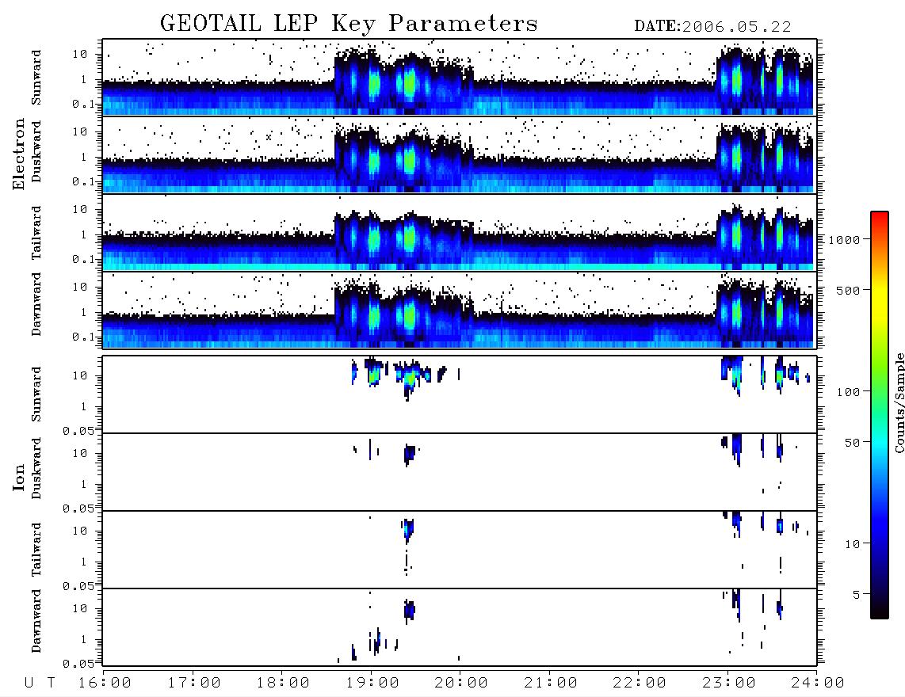Click the 16:00 time tick label
The width and height of the screenshot is (905, 697).
coord(105,683)
